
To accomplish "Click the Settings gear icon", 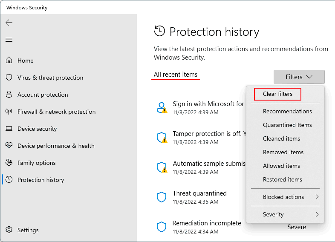I will pyautogui.click(x=9, y=230).
